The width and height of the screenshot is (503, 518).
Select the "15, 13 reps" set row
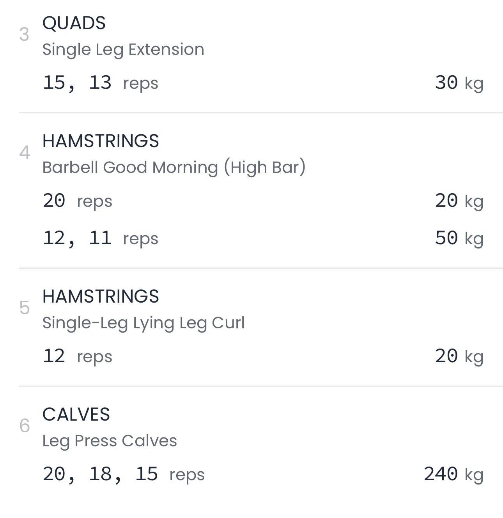point(100,83)
